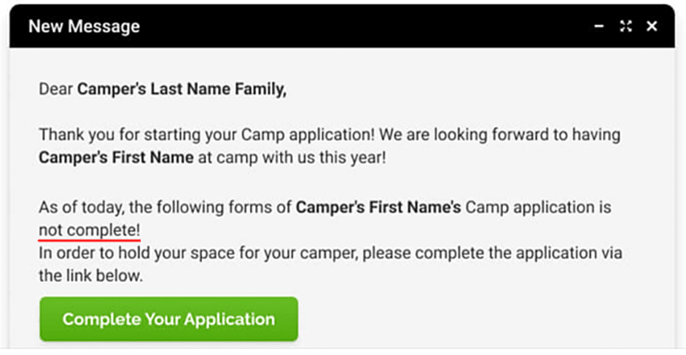The image size is (686, 355).
Task: Click Camper's First Name placeholder before 'at camp'
Action: click(116, 157)
